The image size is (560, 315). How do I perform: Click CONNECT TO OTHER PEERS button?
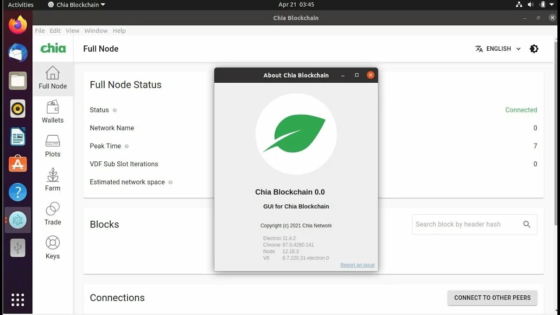(492, 297)
